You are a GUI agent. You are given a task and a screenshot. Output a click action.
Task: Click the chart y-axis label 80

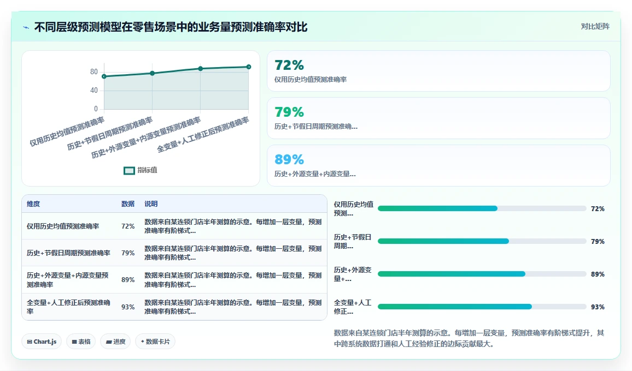pyautogui.click(x=94, y=71)
